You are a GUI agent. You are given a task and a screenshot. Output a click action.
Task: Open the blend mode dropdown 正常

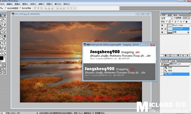167,18
